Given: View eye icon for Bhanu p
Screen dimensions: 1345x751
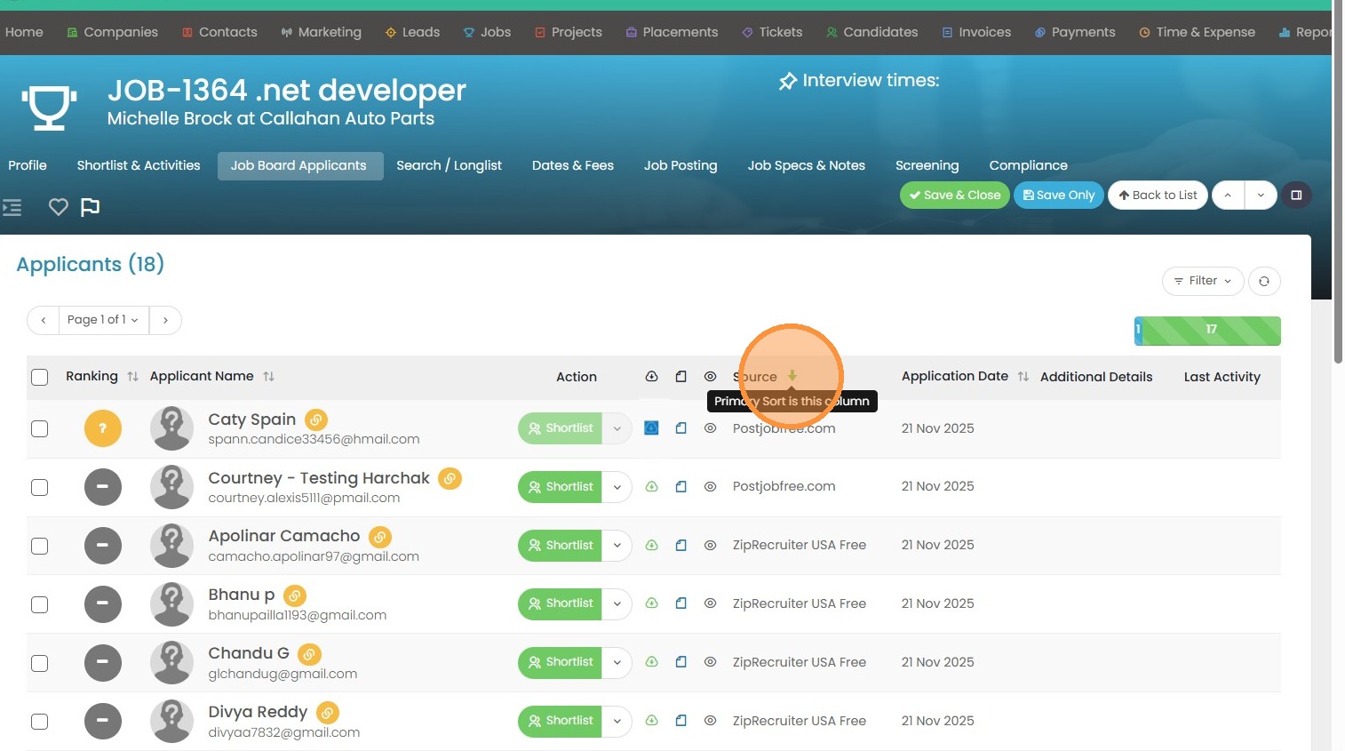Looking at the screenshot, I should tap(710, 603).
